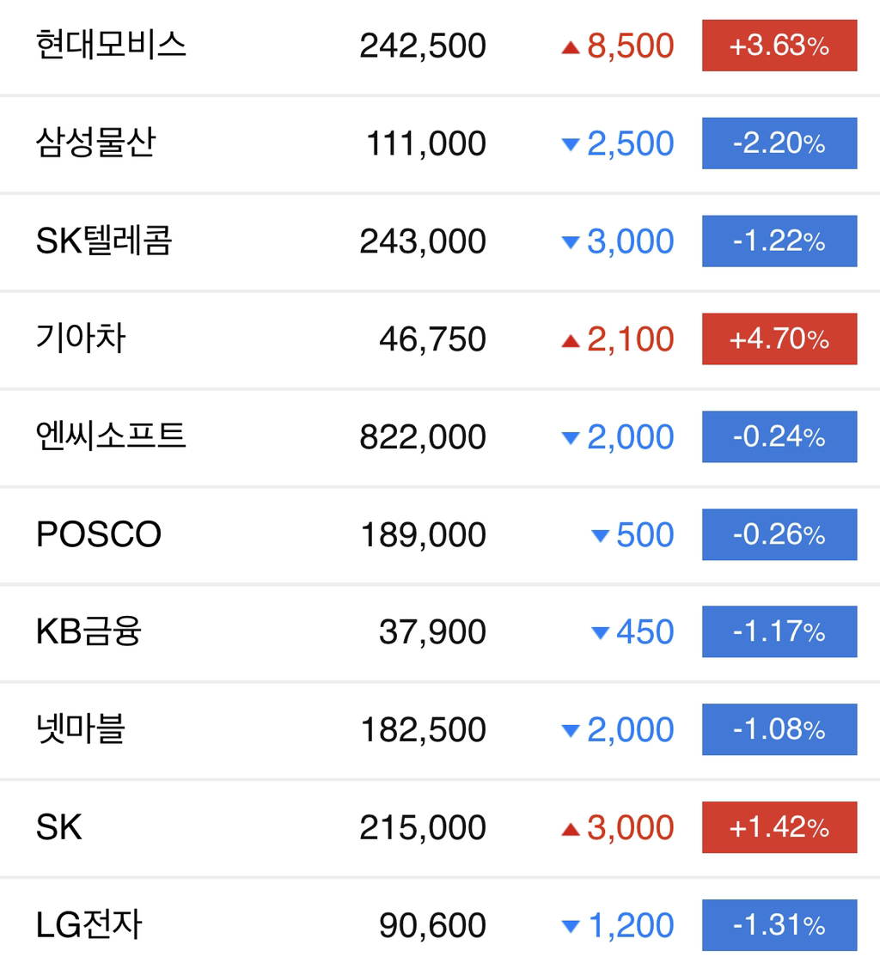Click the down triangle beside SK텔레콤 3,000
This screenshot has height=969, width=880.
tap(570, 242)
